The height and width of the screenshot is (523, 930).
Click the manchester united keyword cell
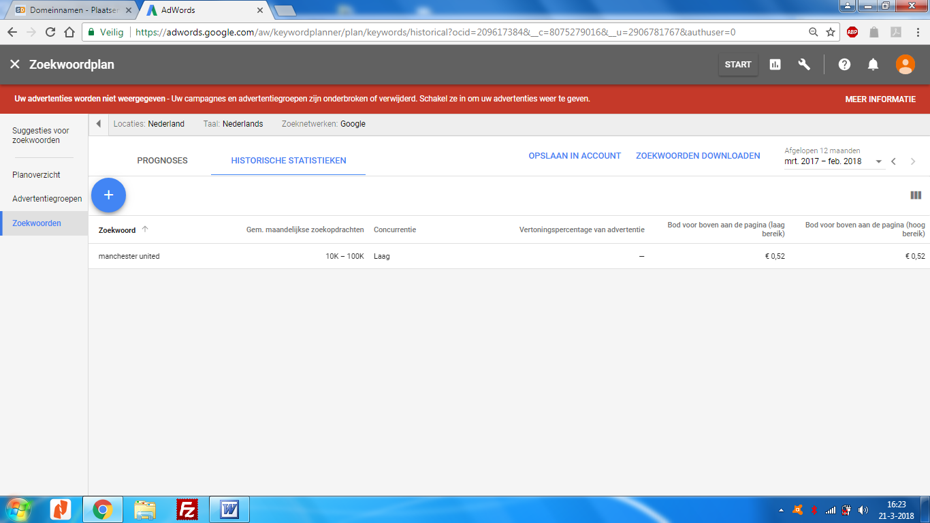click(x=129, y=256)
